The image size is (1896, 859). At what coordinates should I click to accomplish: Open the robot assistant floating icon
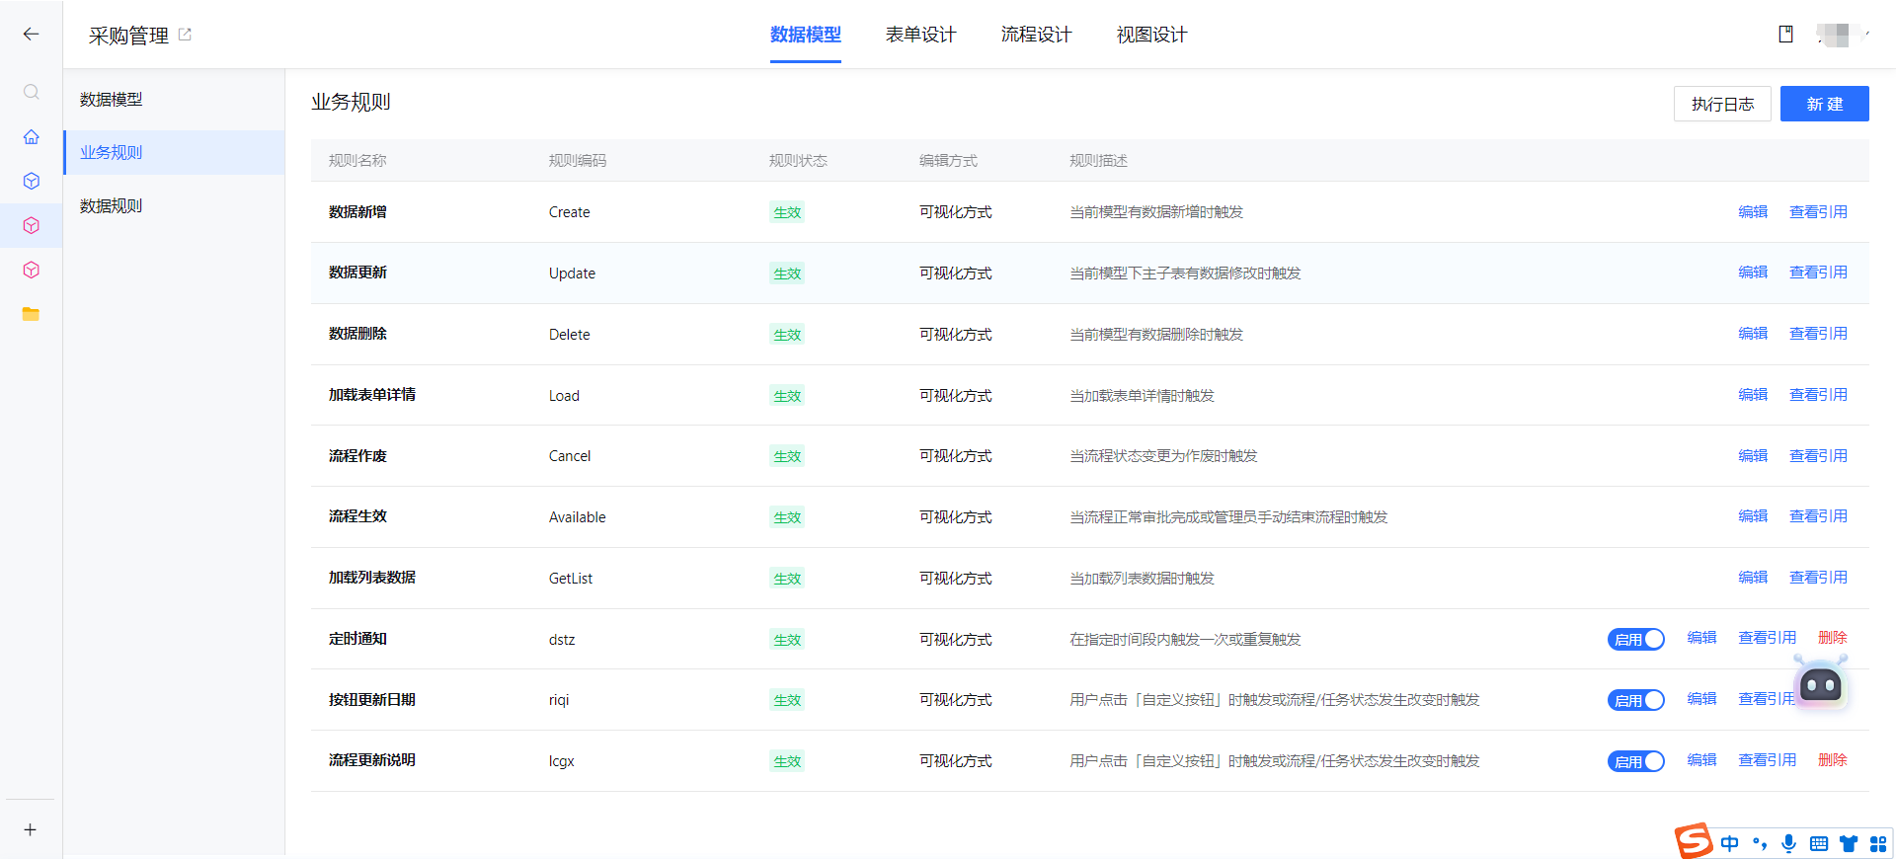[x=1820, y=683]
